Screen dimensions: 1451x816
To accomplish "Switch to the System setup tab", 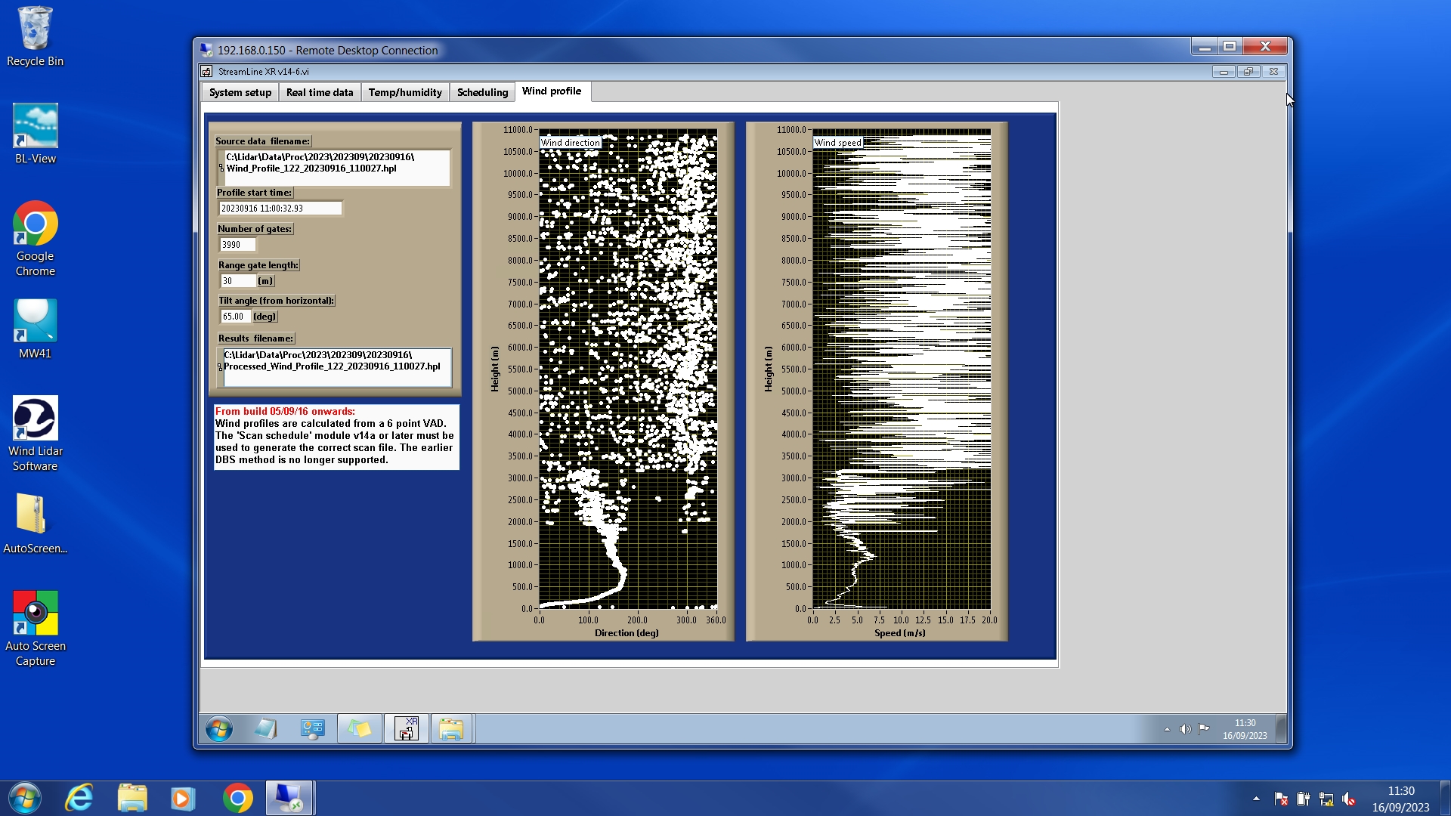I will tap(240, 92).
